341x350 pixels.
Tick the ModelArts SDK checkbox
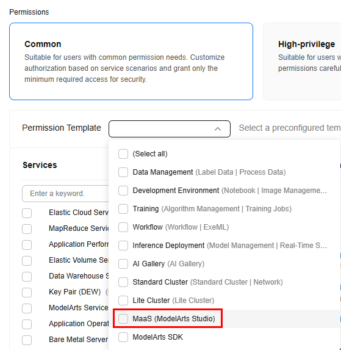click(x=123, y=337)
